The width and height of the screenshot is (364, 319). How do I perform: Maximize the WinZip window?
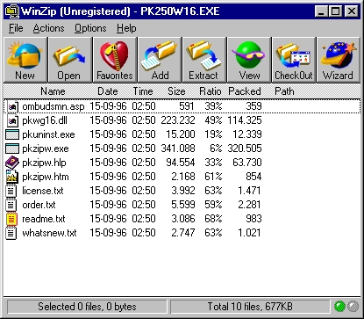335,11
